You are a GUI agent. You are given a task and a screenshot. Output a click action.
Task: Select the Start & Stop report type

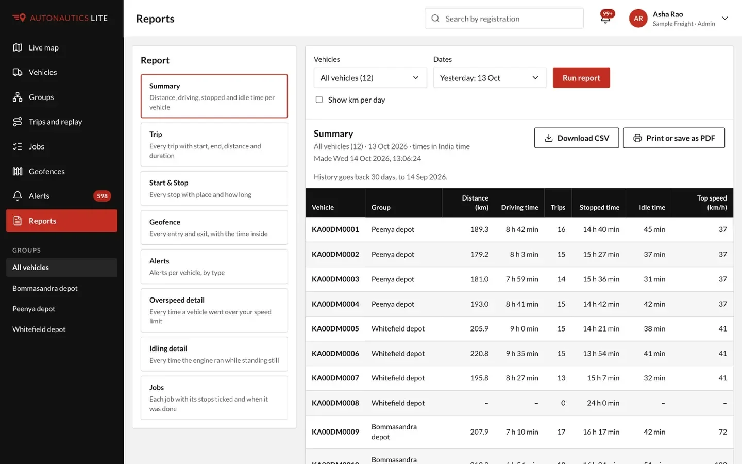click(x=214, y=189)
